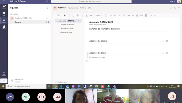Add a new section with plus button

coord(87,61)
